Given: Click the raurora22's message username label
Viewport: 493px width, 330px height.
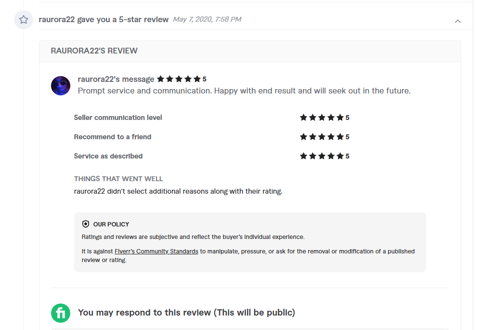Looking at the screenshot, I should [116, 79].
